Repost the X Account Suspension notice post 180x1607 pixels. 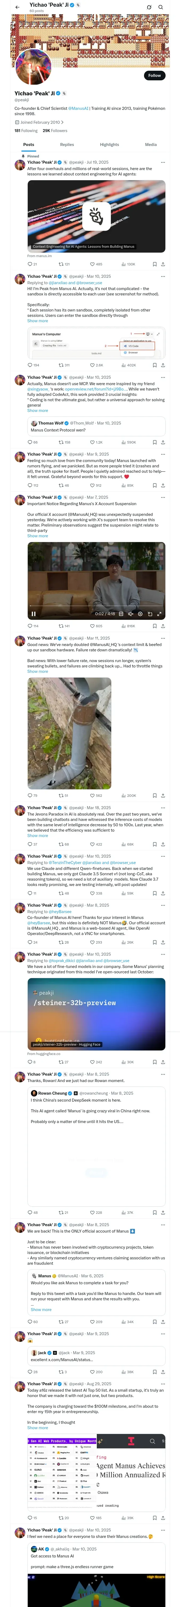click(x=61, y=626)
